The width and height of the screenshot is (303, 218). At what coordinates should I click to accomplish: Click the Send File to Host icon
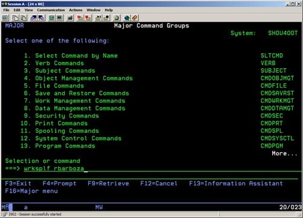(33, 18)
